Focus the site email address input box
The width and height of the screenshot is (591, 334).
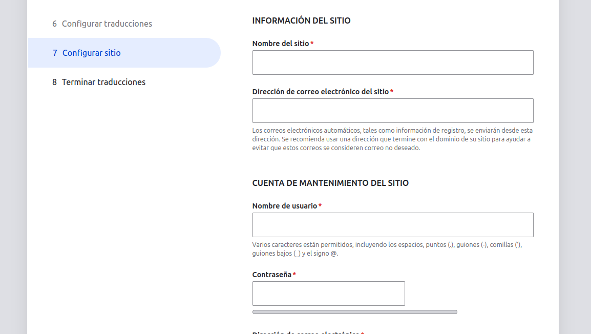pyautogui.click(x=393, y=111)
